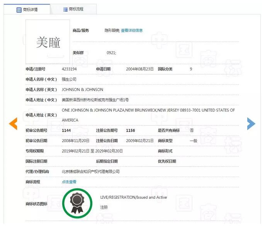Select the 类似群 label
This screenshot has height=230, width=262.
tap(78, 53)
